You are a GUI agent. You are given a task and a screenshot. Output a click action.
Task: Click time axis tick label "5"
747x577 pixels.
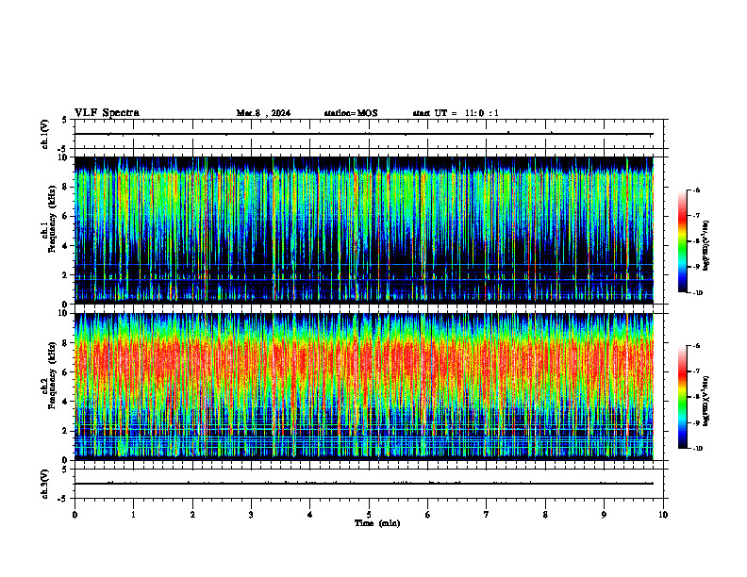(x=369, y=515)
